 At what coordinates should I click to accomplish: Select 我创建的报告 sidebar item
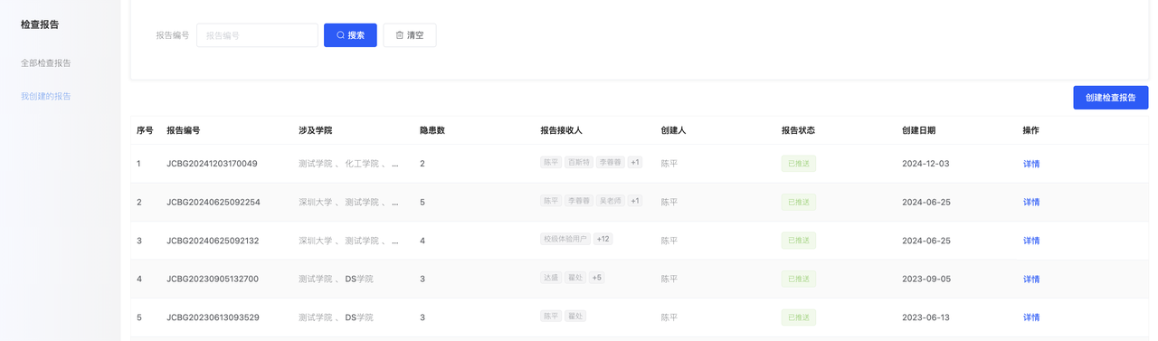(x=46, y=96)
